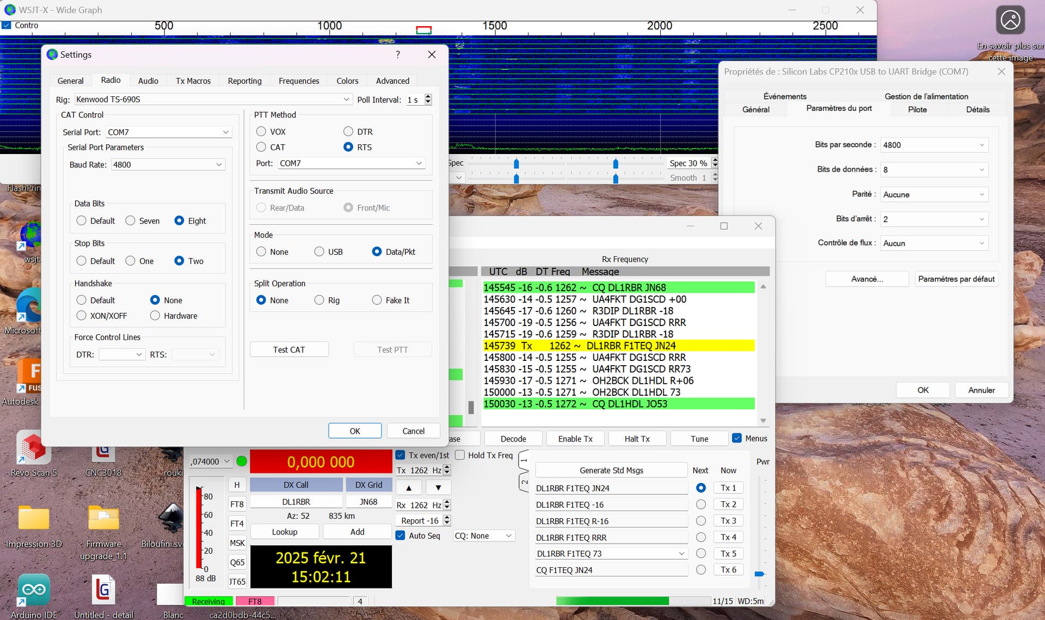
Task: Enable Hold Tx Freq checkbox
Action: pyautogui.click(x=460, y=455)
